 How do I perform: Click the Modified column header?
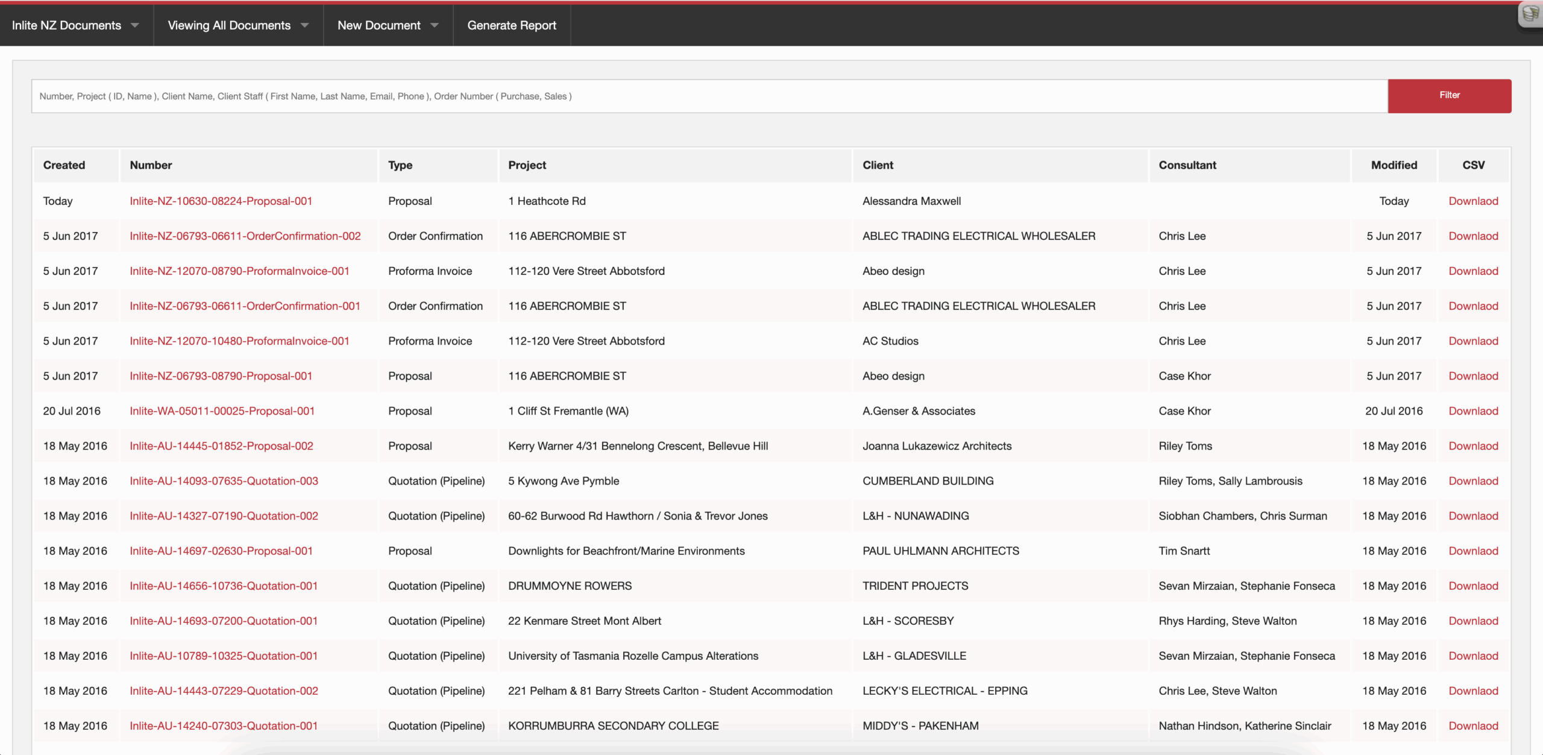(1394, 165)
